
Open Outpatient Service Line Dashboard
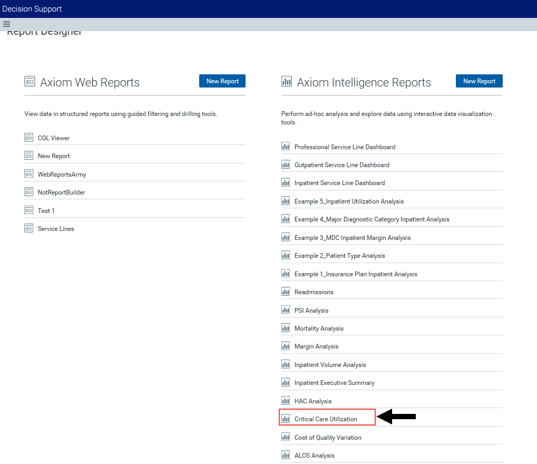pyautogui.click(x=342, y=165)
